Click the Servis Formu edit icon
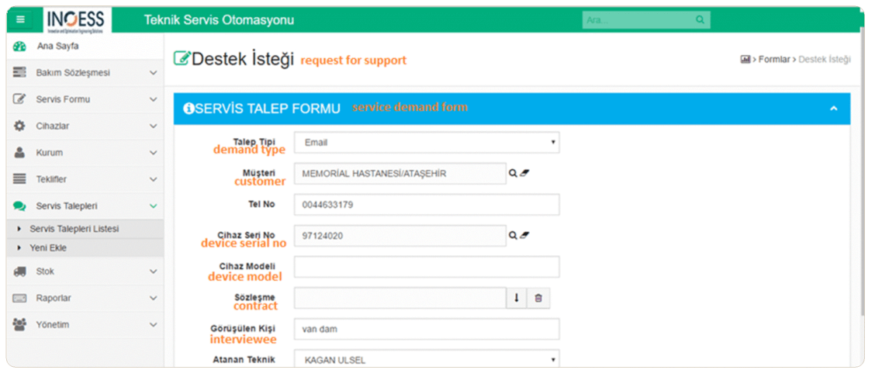Image resolution: width=875 pixels, height=377 pixels. 19,99
